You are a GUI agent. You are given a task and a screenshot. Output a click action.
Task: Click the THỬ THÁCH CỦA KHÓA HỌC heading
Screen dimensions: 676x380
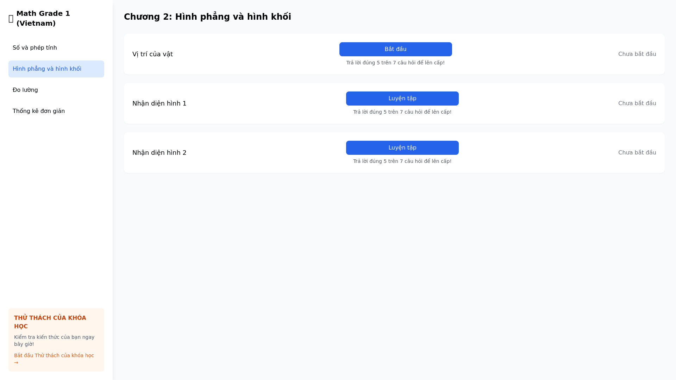coord(50,322)
